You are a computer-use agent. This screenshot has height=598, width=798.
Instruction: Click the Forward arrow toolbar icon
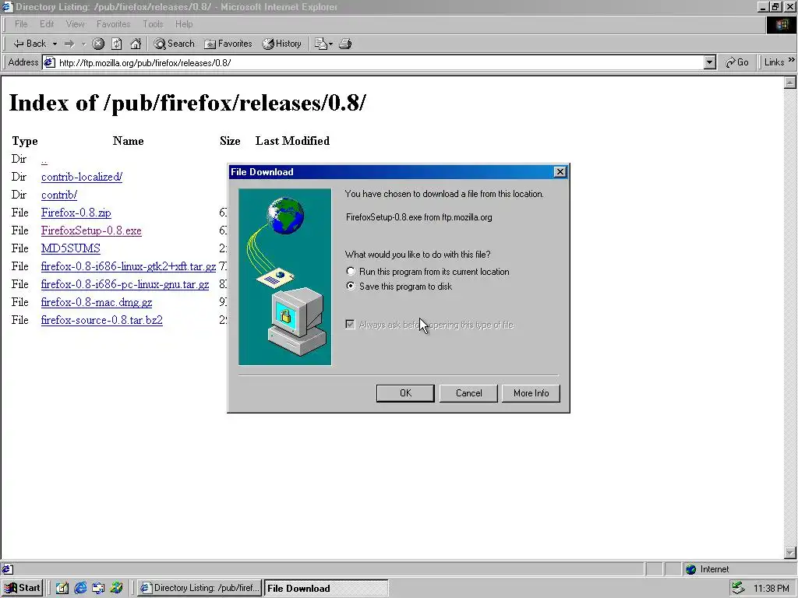pos(69,44)
